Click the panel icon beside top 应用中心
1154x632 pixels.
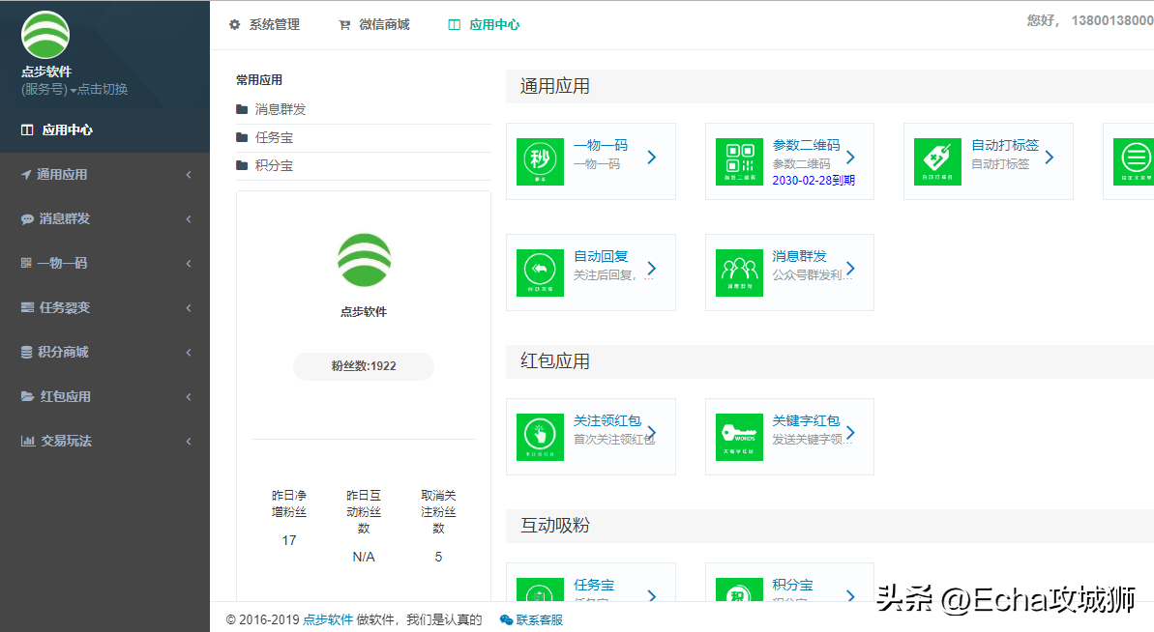454,25
